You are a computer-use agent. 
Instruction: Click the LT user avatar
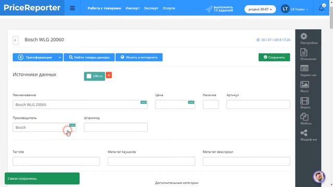point(285,9)
